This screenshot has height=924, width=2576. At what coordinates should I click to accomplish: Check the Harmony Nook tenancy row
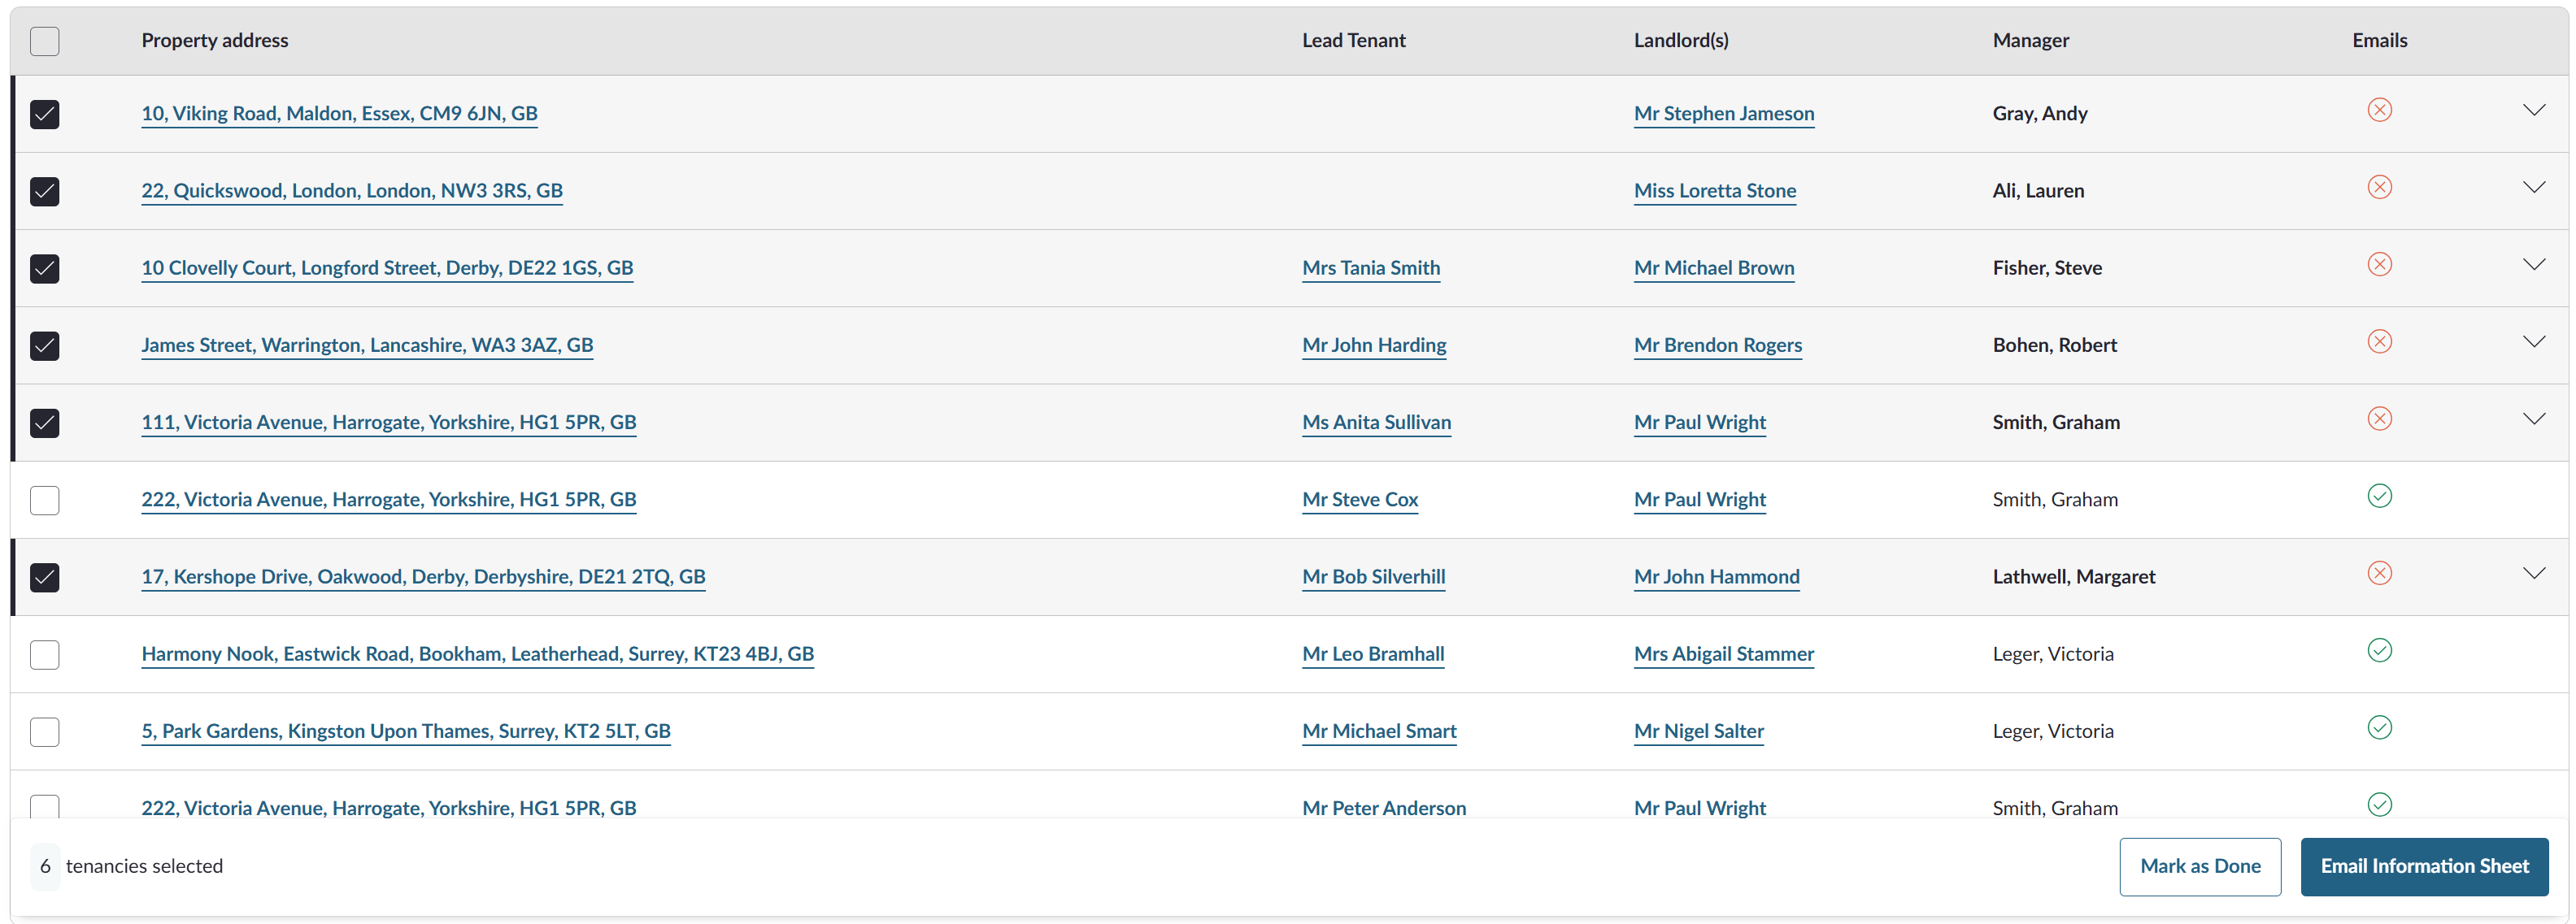coord(45,654)
